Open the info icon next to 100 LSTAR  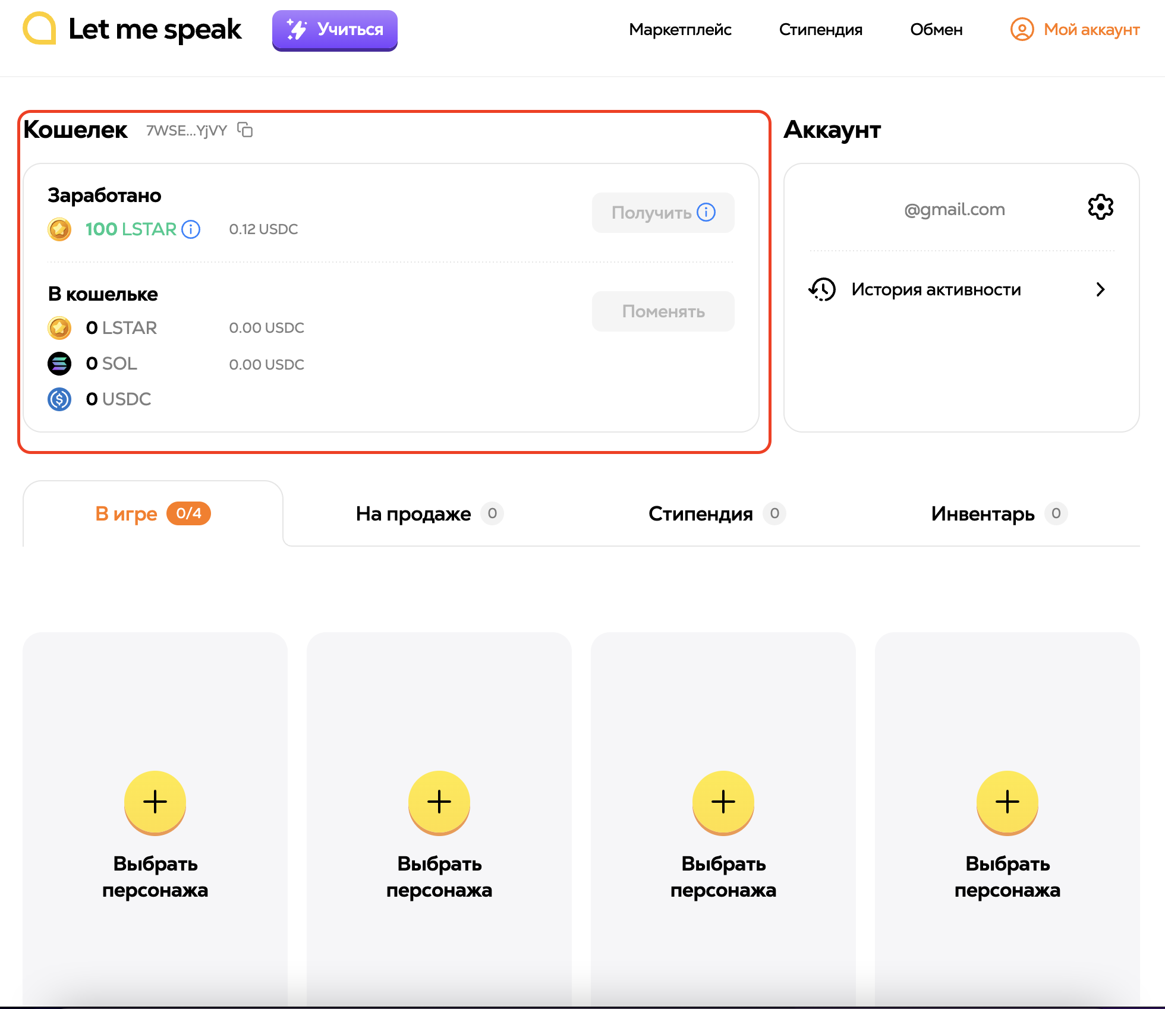(191, 229)
